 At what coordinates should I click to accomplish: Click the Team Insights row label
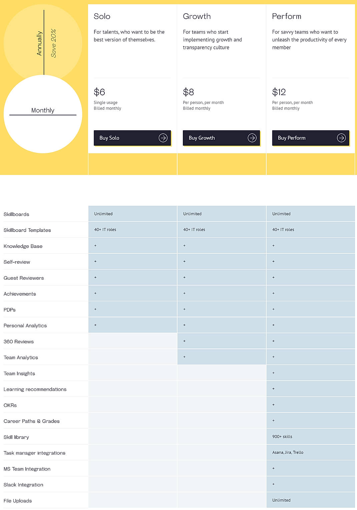coord(19,374)
